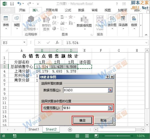
Task: Insert a bar chart icon
Action: click(62, 17)
